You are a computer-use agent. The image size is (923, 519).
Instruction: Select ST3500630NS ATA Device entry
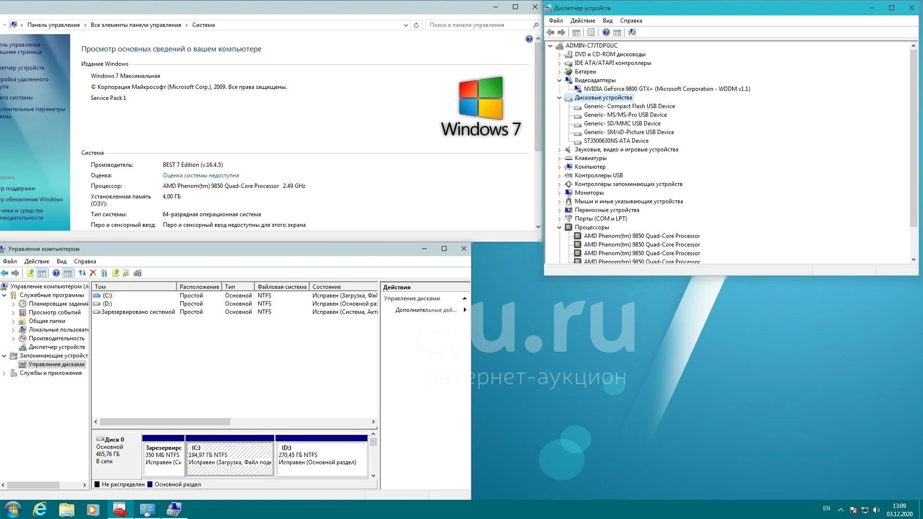click(616, 141)
